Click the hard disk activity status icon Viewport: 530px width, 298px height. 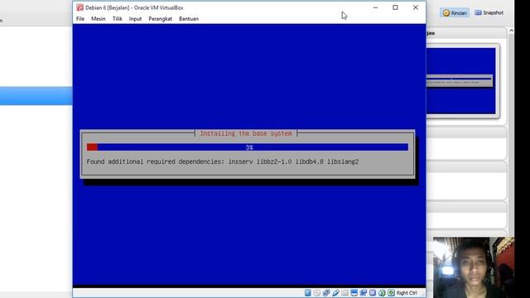[x=307, y=292]
